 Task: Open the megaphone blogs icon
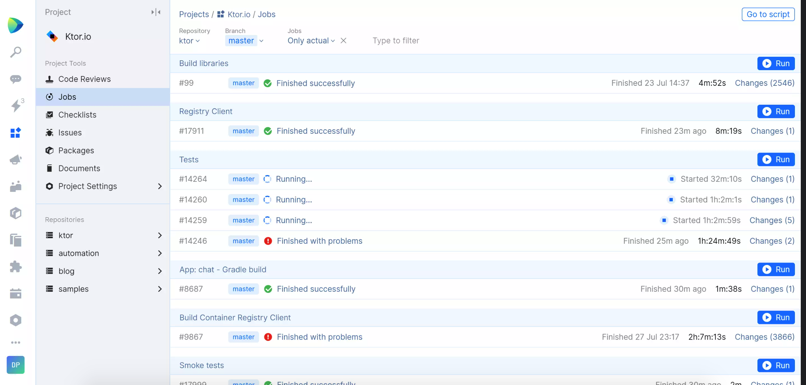(15, 160)
